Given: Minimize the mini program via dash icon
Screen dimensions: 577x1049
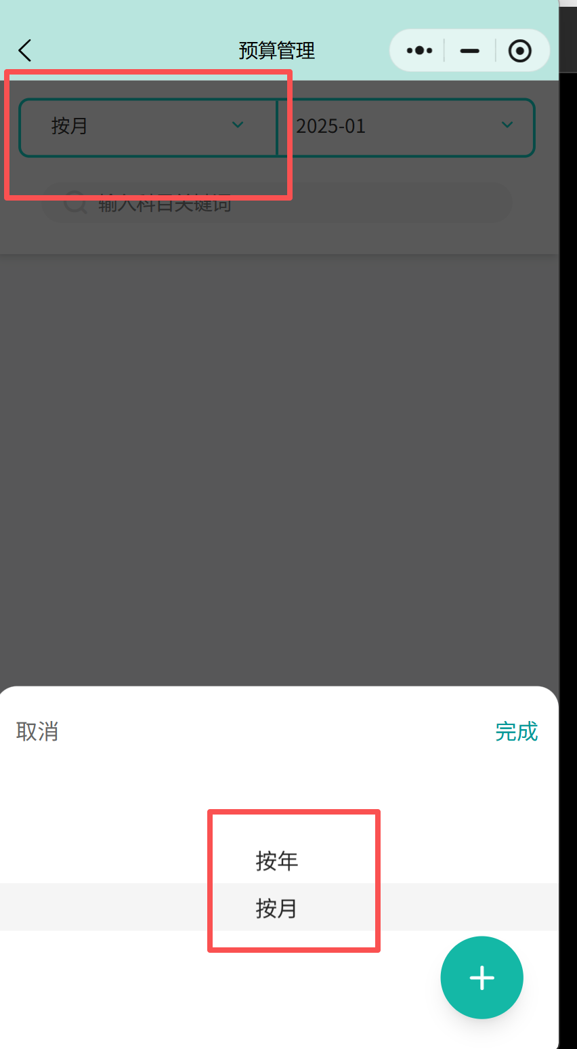Looking at the screenshot, I should coord(469,51).
